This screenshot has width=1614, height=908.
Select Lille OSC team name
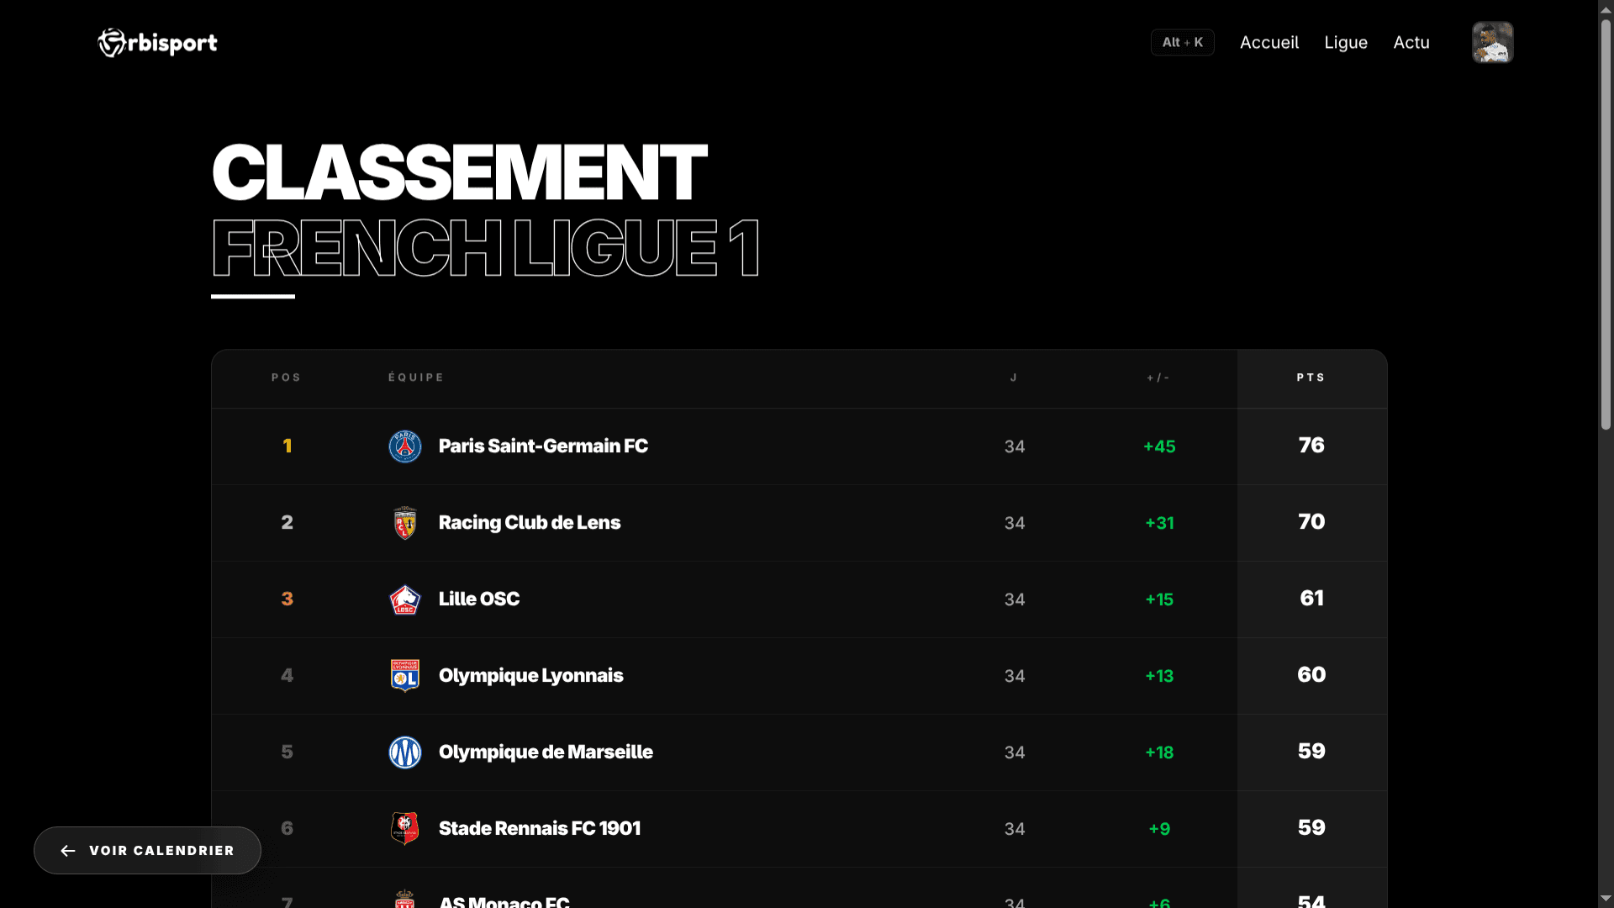[479, 599]
